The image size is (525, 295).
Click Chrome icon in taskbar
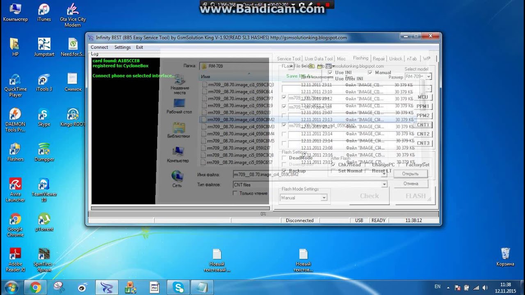(x=35, y=288)
